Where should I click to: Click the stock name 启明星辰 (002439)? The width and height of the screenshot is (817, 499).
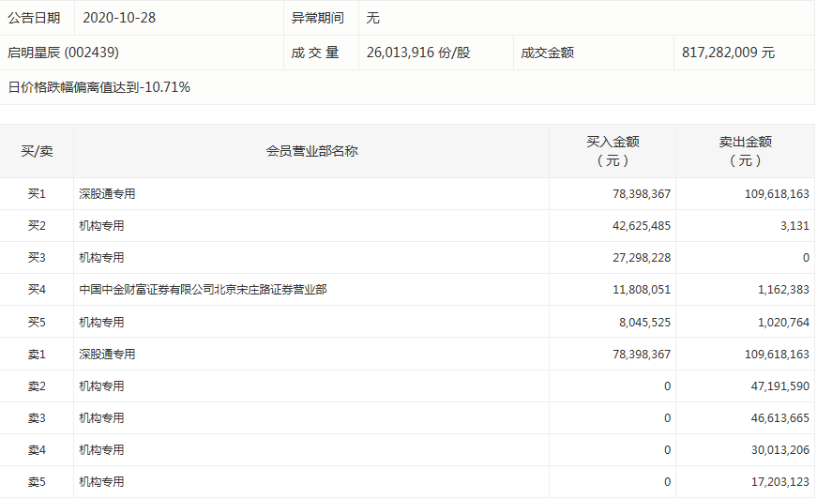coord(63,53)
